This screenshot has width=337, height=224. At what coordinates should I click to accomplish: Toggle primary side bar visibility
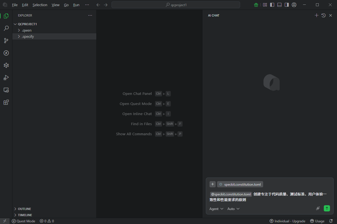point(272,5)
